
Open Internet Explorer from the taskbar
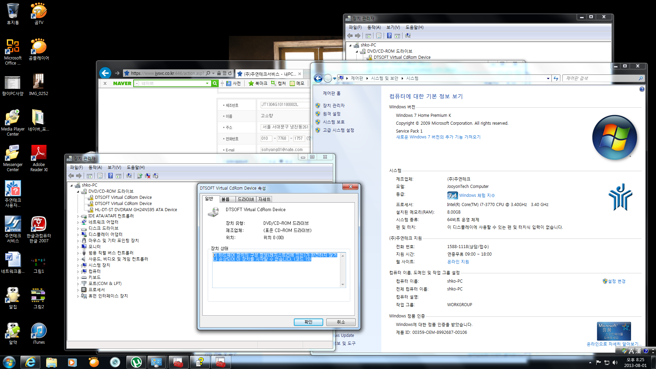(x=30, y=362)
